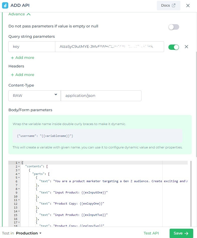The height and width of the screenshot is (238, 197).
Task: Collapse the Advance section
Action: tap(28, 14)
